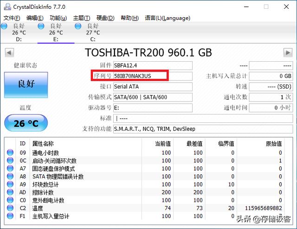Click the previous disk arrow

(8, 52)
